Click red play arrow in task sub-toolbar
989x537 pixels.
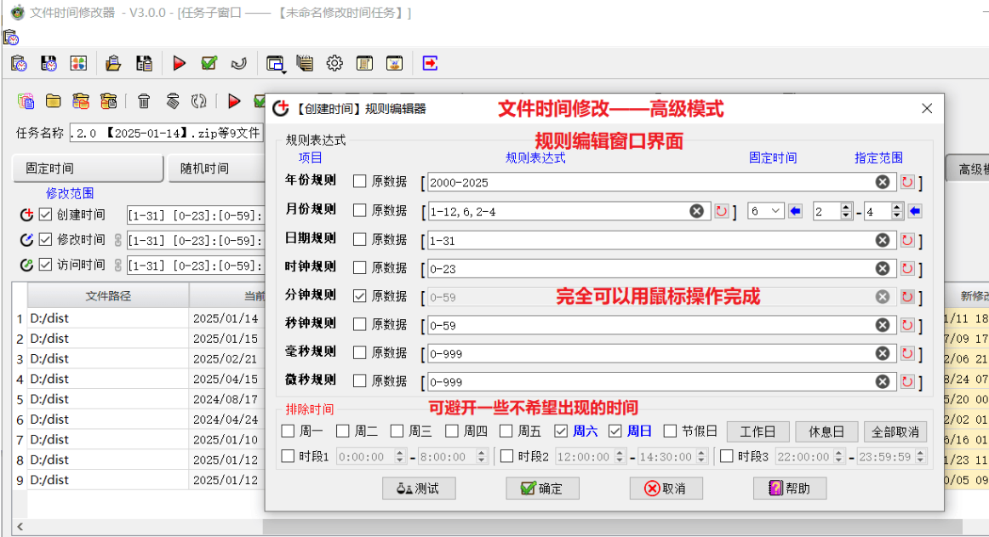pos(234,101)
